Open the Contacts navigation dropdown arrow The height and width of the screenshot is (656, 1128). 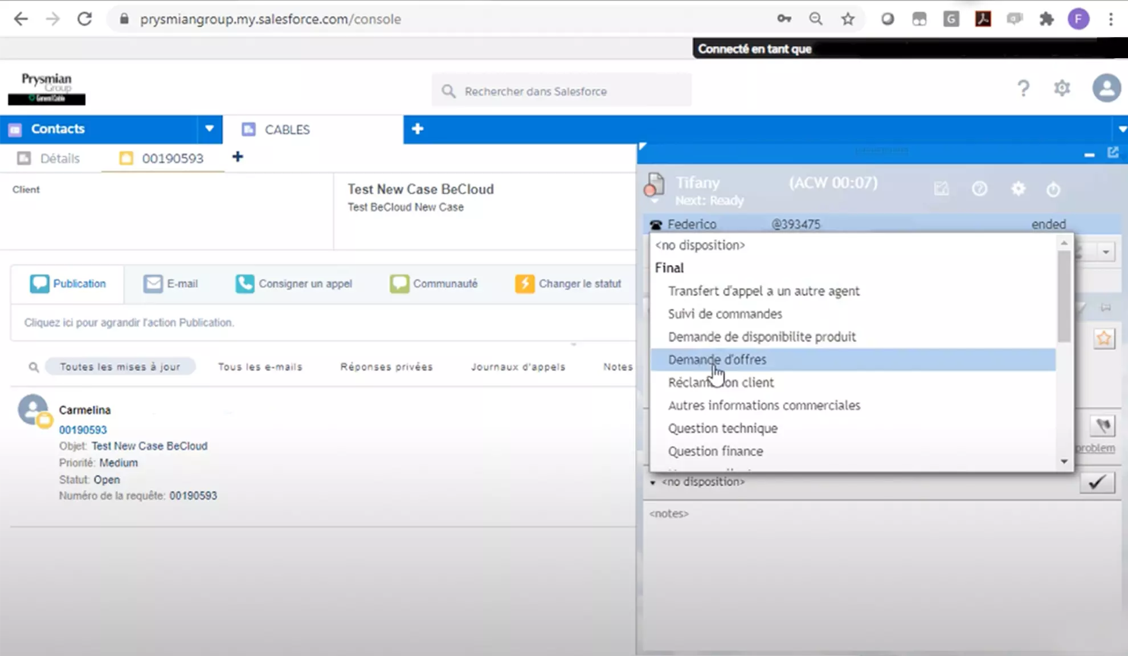pos(209,129)
